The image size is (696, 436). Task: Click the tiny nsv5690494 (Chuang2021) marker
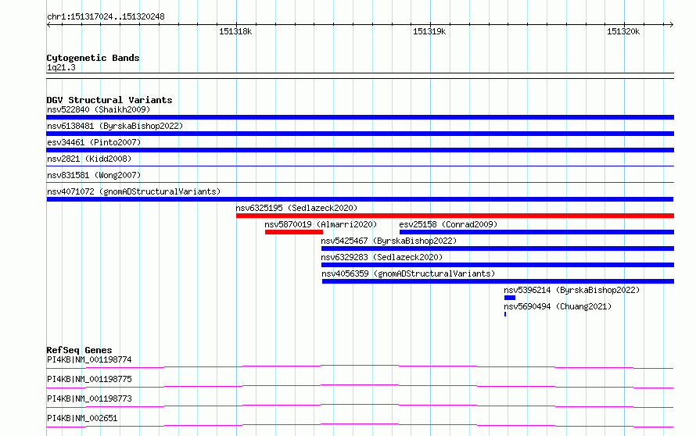[505, 314]
